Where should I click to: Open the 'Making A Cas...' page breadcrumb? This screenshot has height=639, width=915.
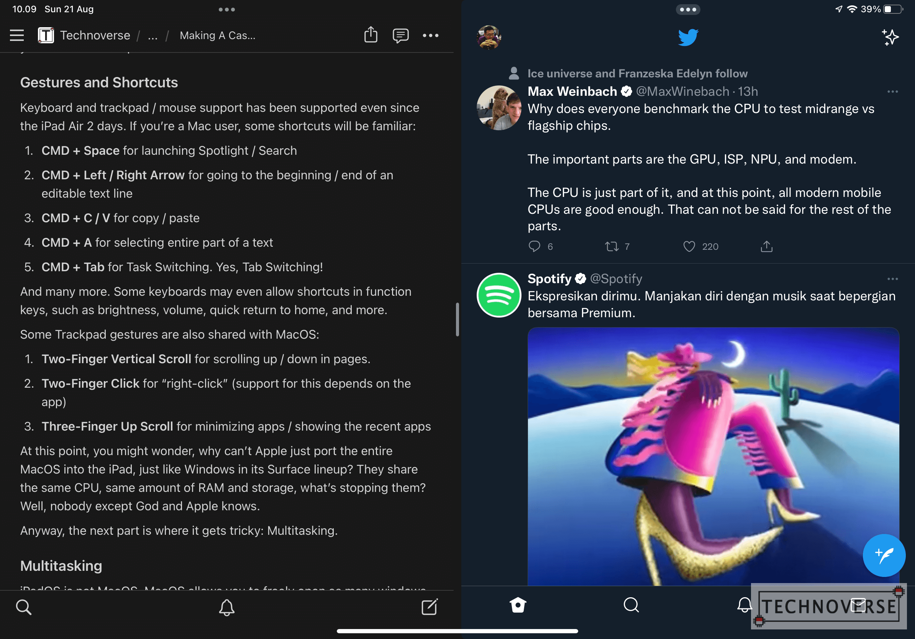(x=218, y=36)
